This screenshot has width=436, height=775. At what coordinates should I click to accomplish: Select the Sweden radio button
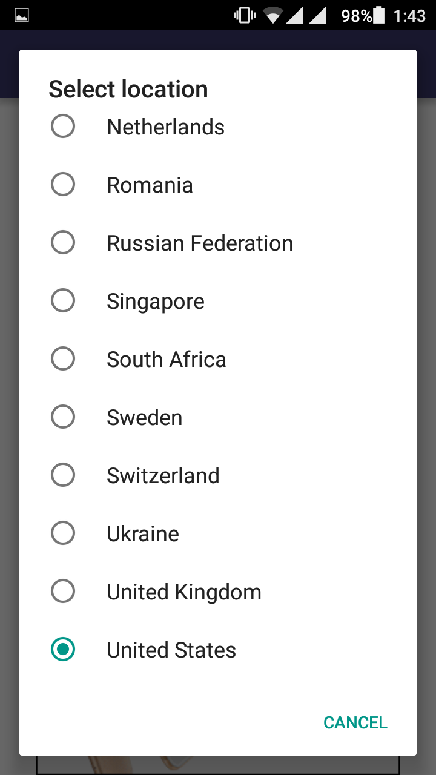63,417
